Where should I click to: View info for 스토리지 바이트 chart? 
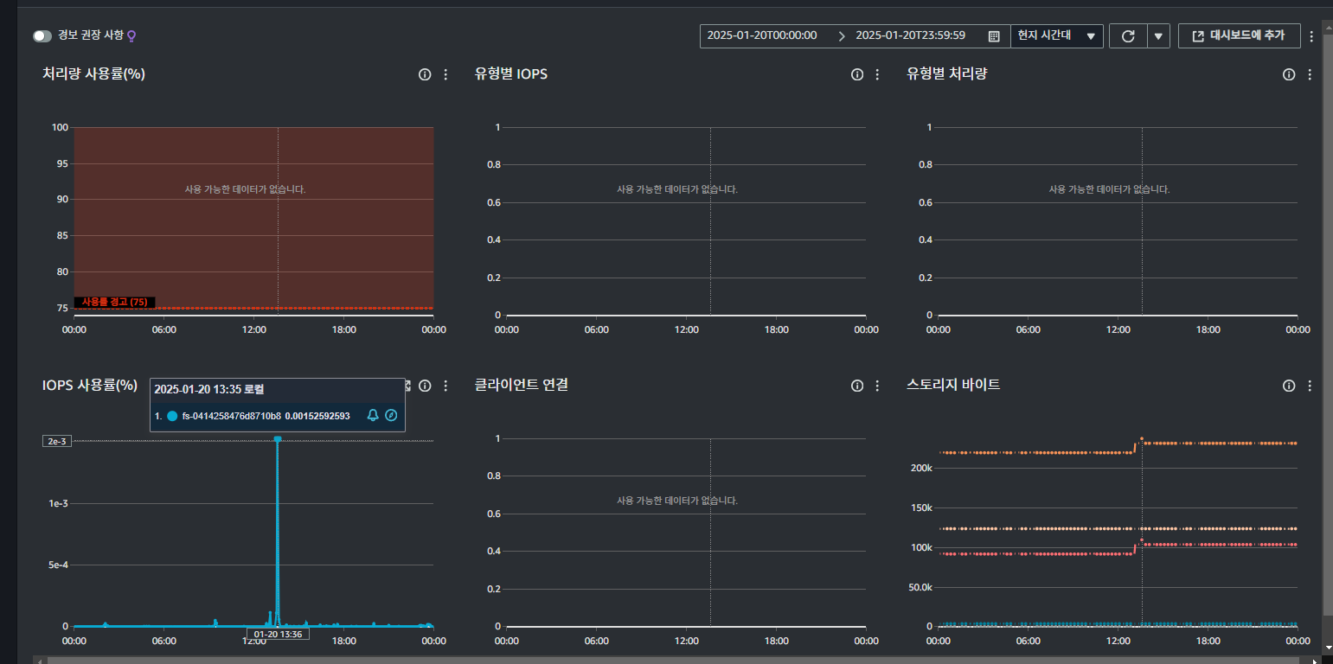pos(1289,386)
